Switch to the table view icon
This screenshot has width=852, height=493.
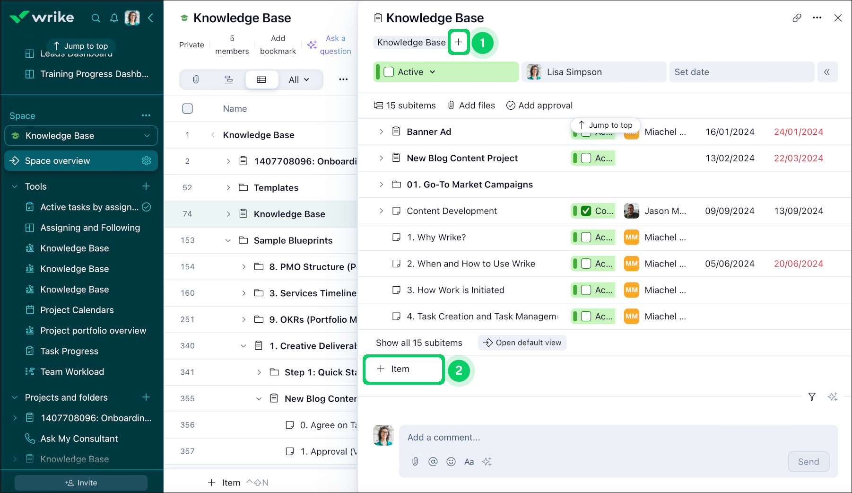pyautogui.click(x=261, y=79)
